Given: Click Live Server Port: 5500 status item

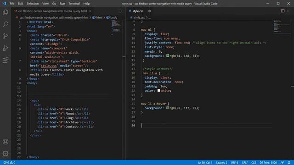Looking at the screenshot, I should coord(268,163).
